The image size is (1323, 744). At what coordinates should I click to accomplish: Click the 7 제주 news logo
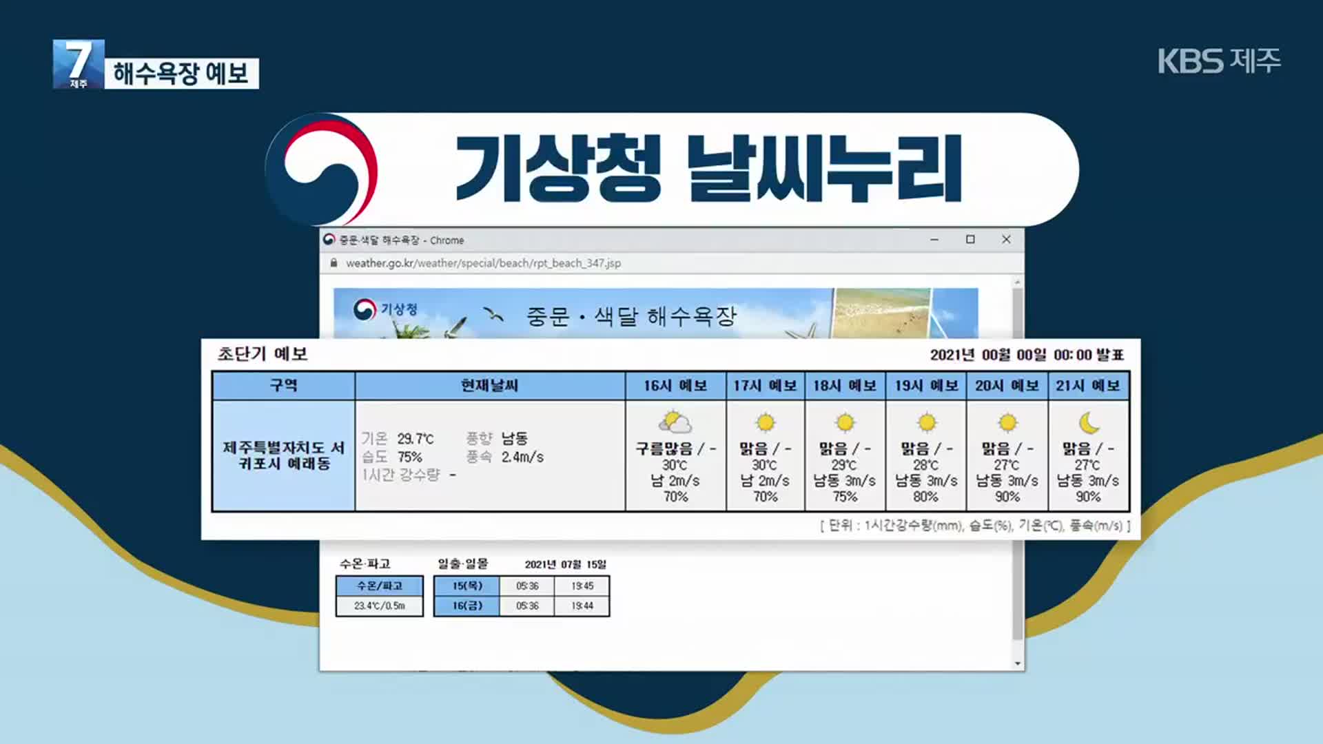tap(79, 64)
